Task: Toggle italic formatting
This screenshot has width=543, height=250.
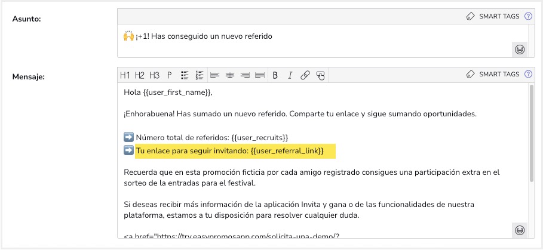Action: (290, 75)
